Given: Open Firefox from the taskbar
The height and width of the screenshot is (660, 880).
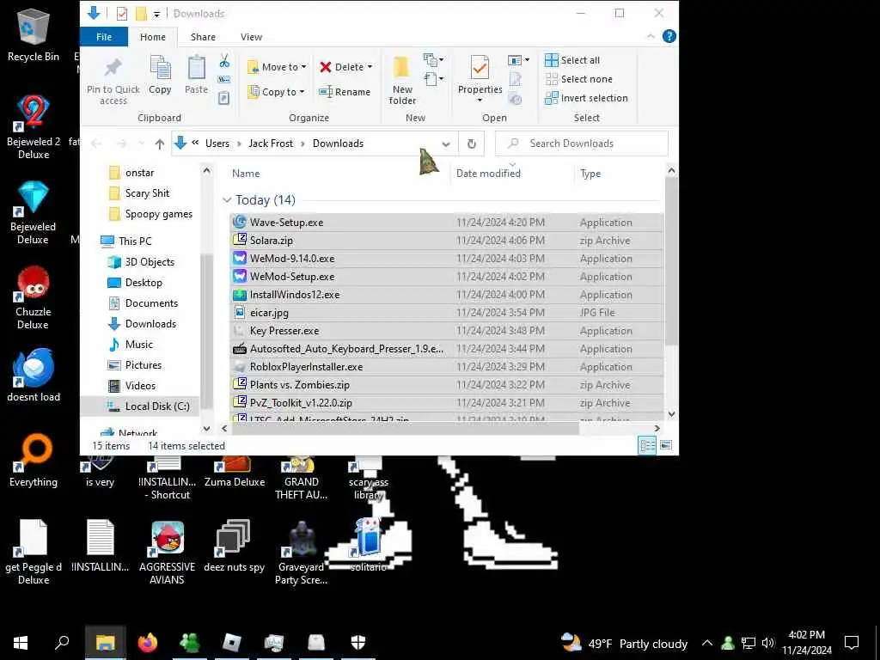Looking at the screenshot, I should pyautogui.click(x=148, y=642).
